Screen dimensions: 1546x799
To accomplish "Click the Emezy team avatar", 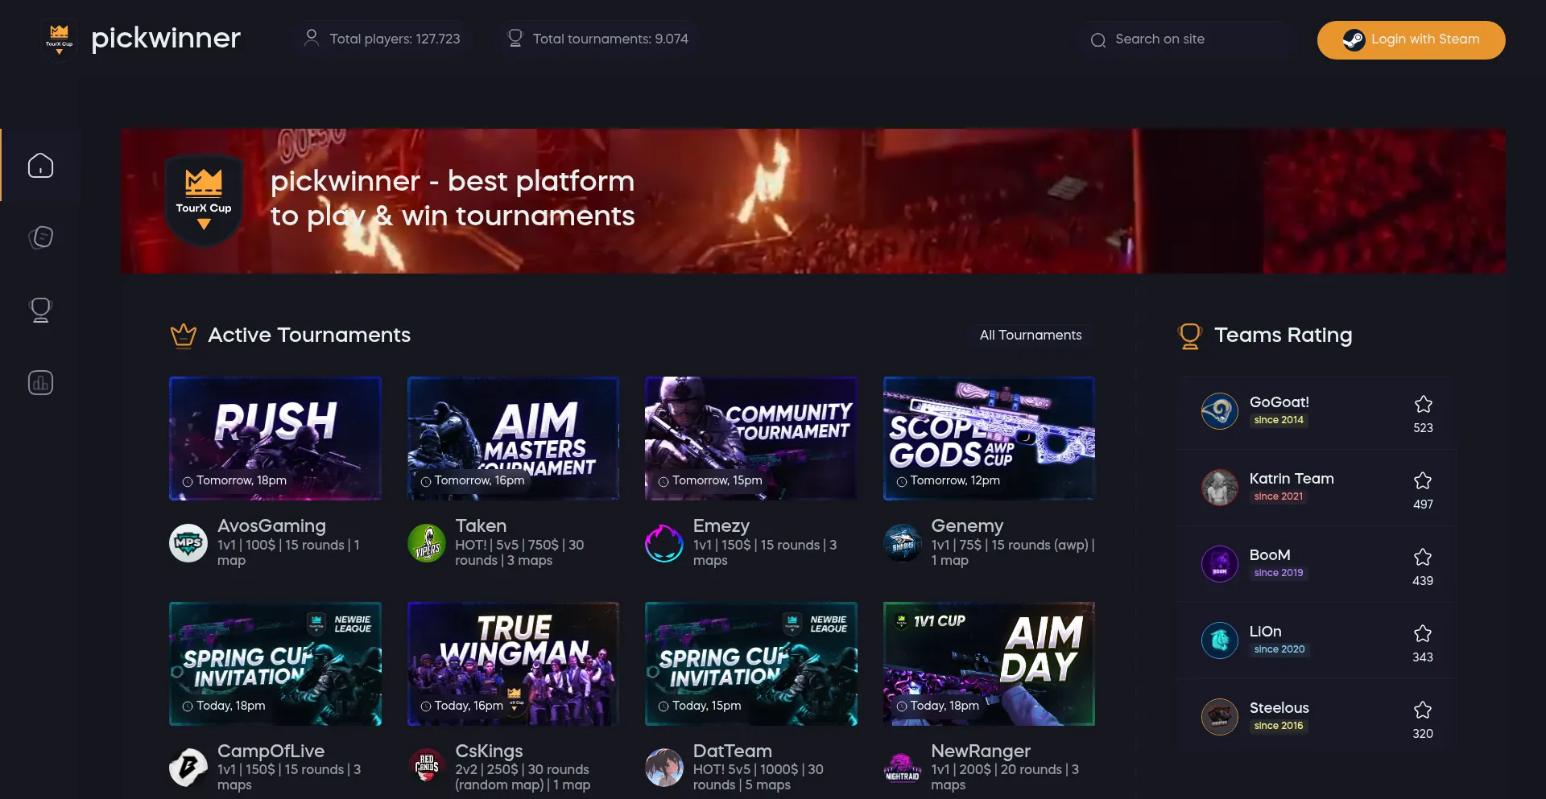I will pos(664,543).
